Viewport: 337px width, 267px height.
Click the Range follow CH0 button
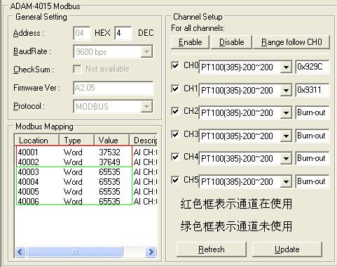(291, 42)
